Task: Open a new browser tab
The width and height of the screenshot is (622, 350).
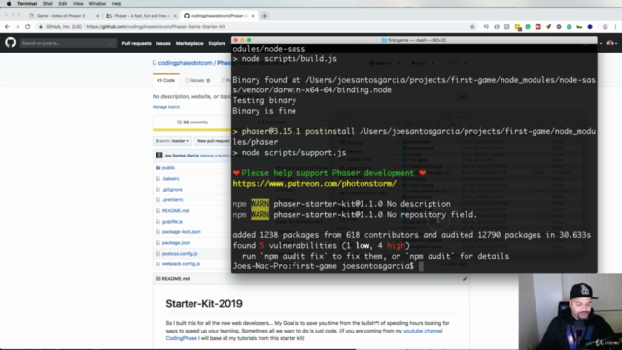Action: click(264, 16)
